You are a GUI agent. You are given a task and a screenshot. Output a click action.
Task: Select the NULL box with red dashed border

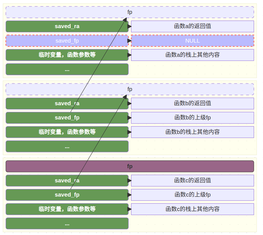192,41
